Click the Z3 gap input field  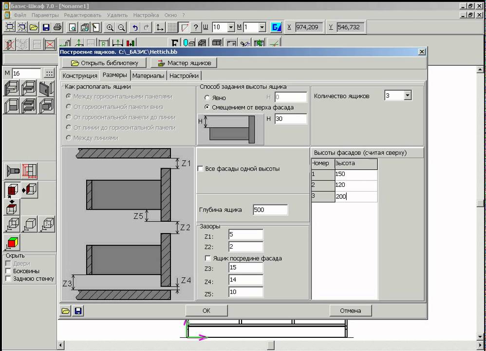pos(246,267)
